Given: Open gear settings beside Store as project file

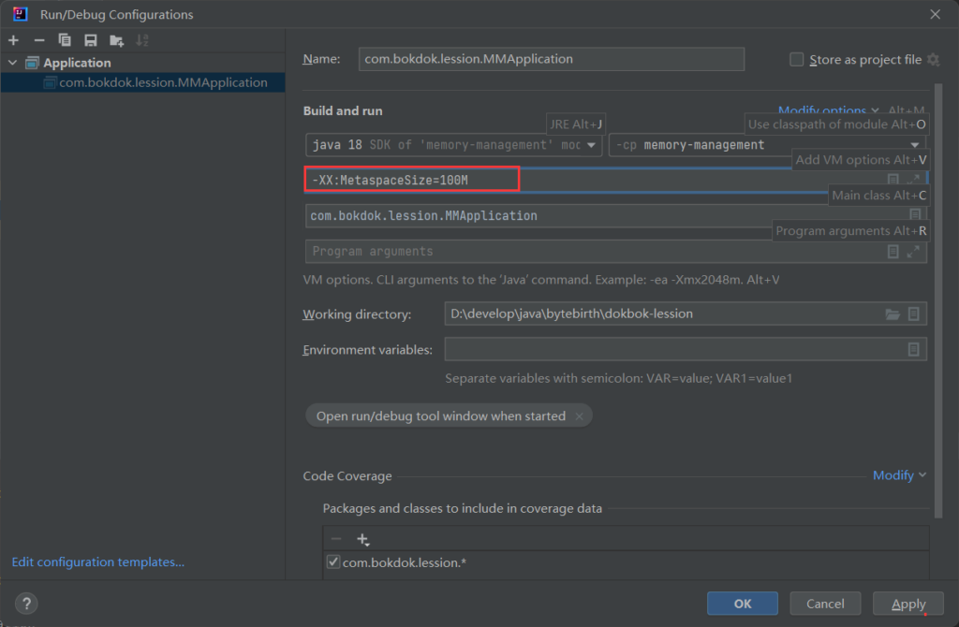Looking at the screenshot, I should pos(934,59).
